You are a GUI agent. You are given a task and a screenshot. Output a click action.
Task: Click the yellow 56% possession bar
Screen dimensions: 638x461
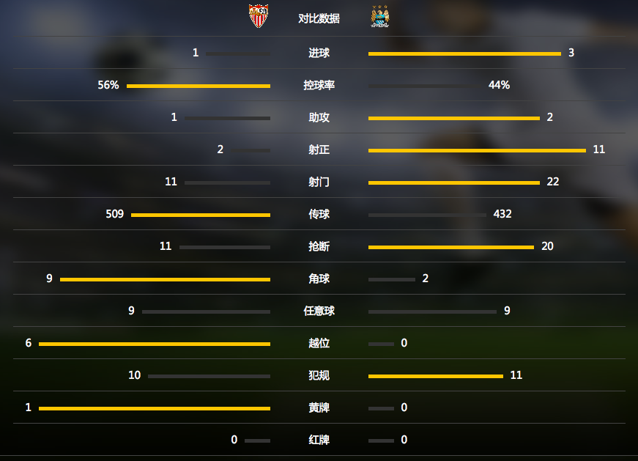(x=199, y=86)
